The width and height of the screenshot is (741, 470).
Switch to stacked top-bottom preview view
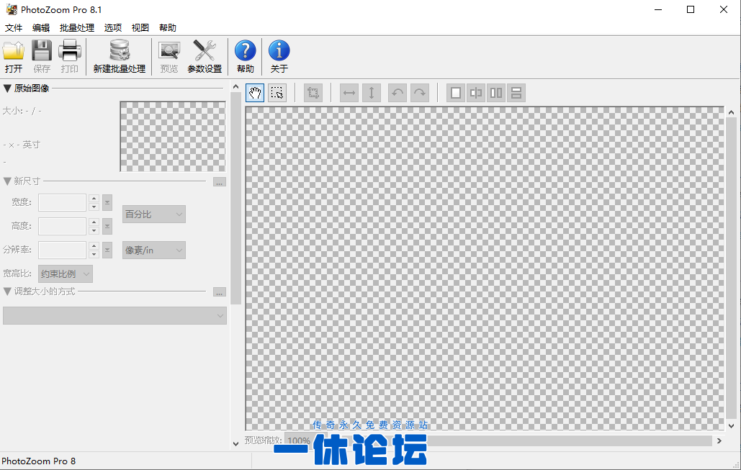pos(516,93)
